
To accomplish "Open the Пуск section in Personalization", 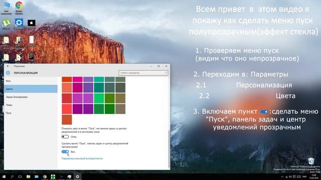I will point(31,113).
